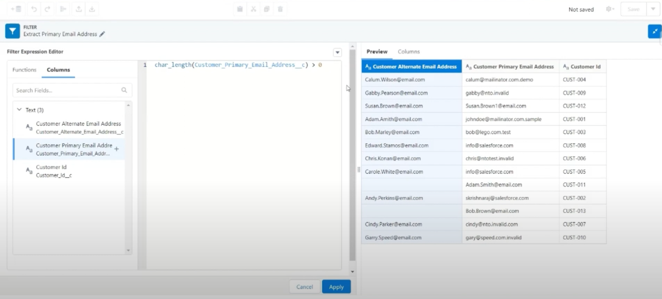Click the text type icon beside Customer Id field
Screen dimensions: 662x299
pos(29,170)
